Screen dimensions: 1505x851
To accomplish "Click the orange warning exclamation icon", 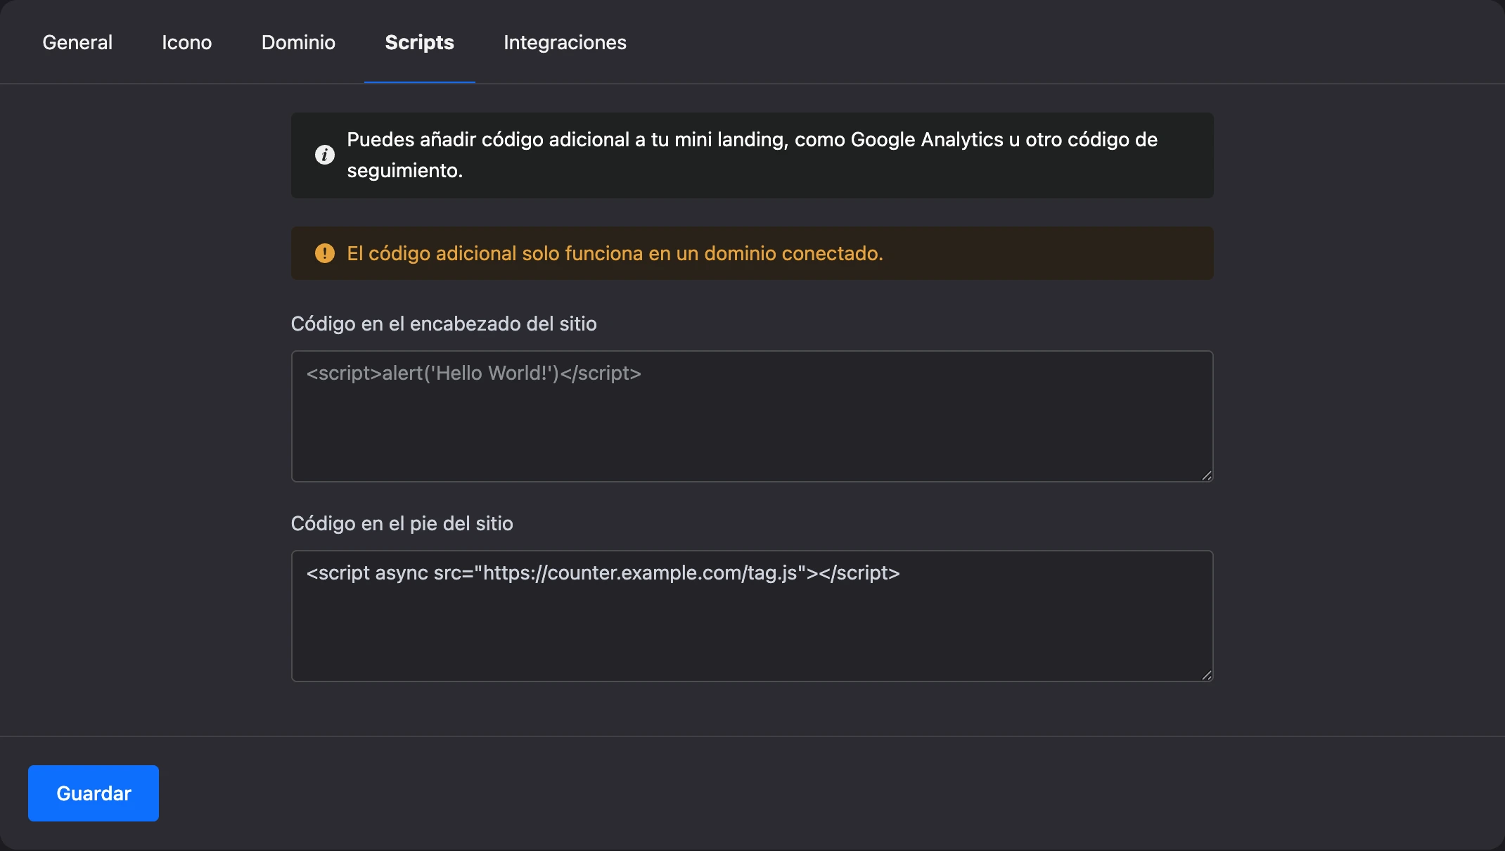I will point(324,253).
